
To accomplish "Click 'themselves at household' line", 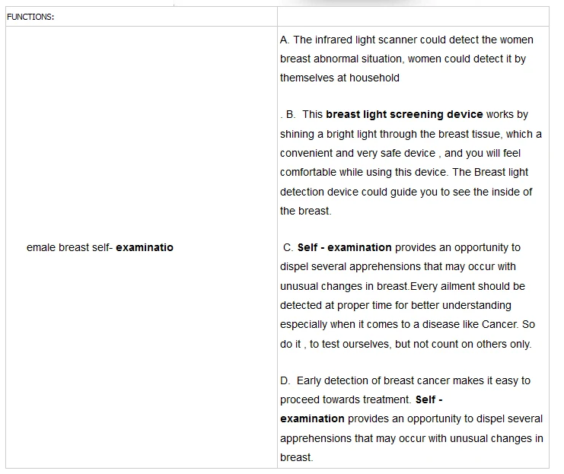I will [339, 78].
